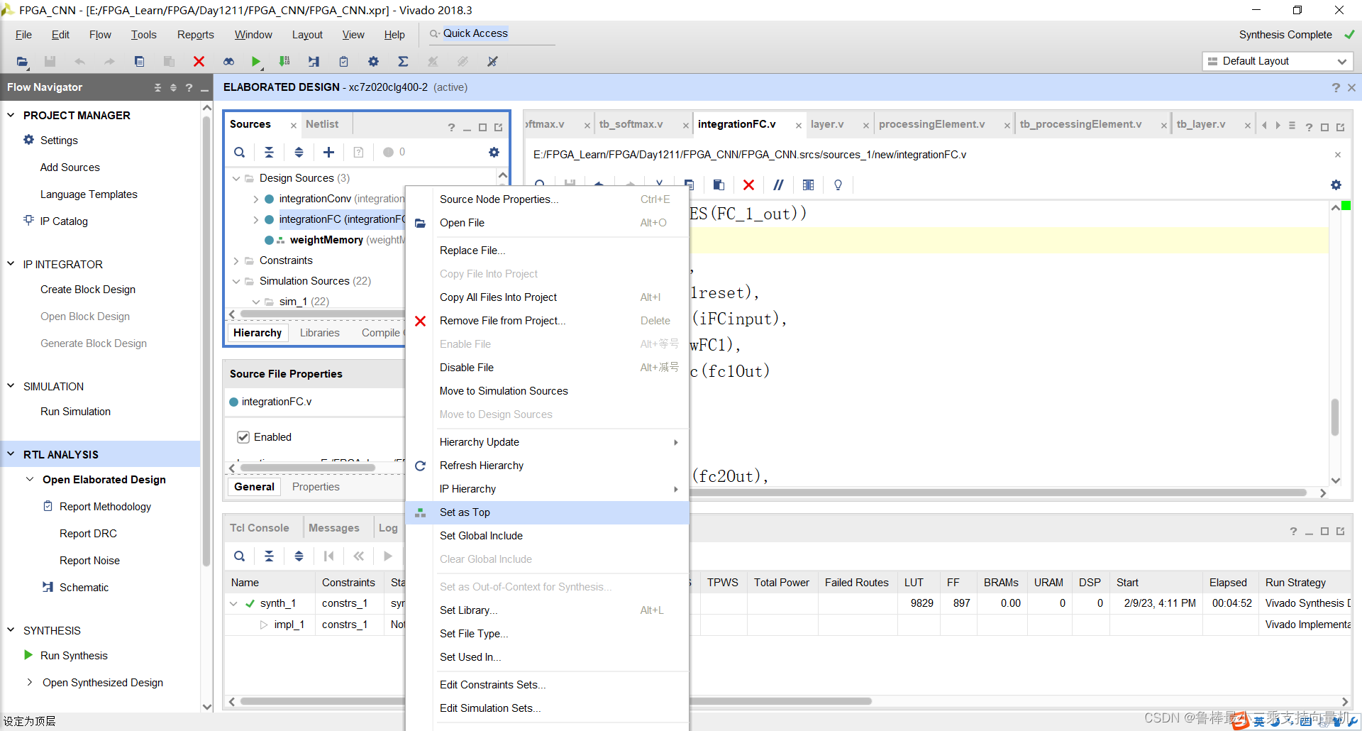Click the binoculars Find icon
The height and width of the screenshot is (731, 1362).
(228, 62)
